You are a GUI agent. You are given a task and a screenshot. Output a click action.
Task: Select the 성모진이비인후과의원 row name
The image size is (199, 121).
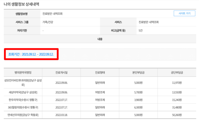click(23, 83)
